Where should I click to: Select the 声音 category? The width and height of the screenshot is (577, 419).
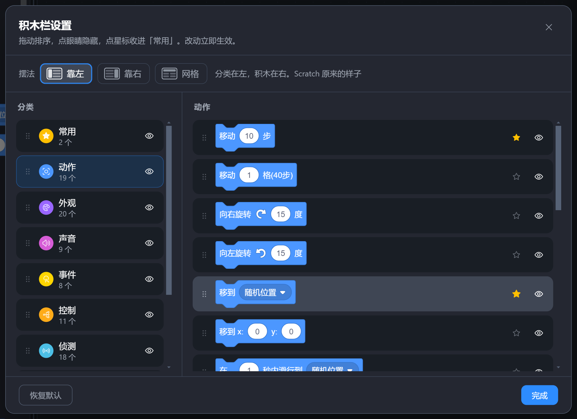[x=90, y=243]
